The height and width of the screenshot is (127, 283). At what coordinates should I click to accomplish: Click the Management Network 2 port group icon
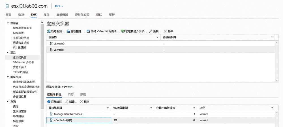pyautogui.click(x=51, y=114)
